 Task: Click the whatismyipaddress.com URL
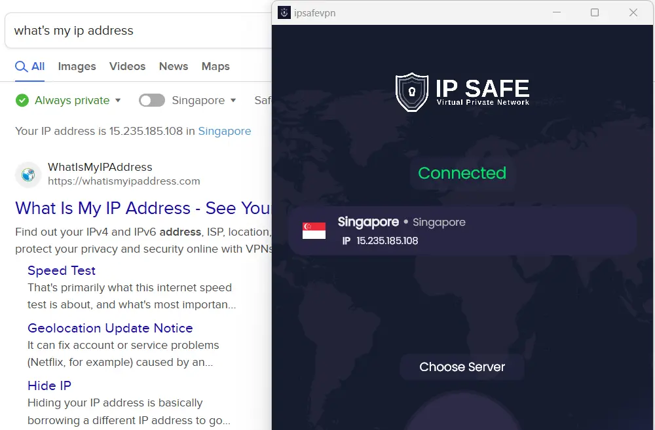coord(124,181)
